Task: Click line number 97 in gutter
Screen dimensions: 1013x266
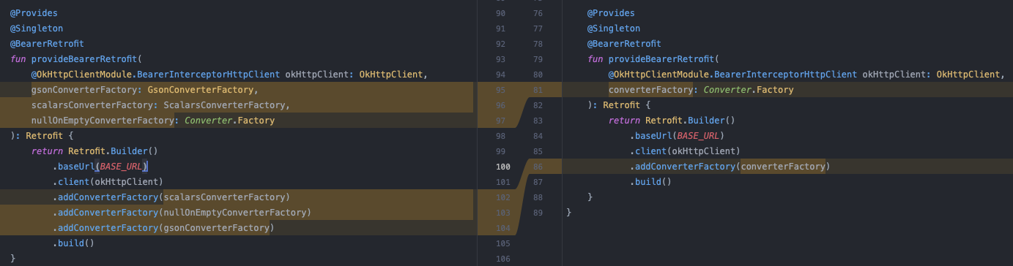Action: [x=501, y=121]
